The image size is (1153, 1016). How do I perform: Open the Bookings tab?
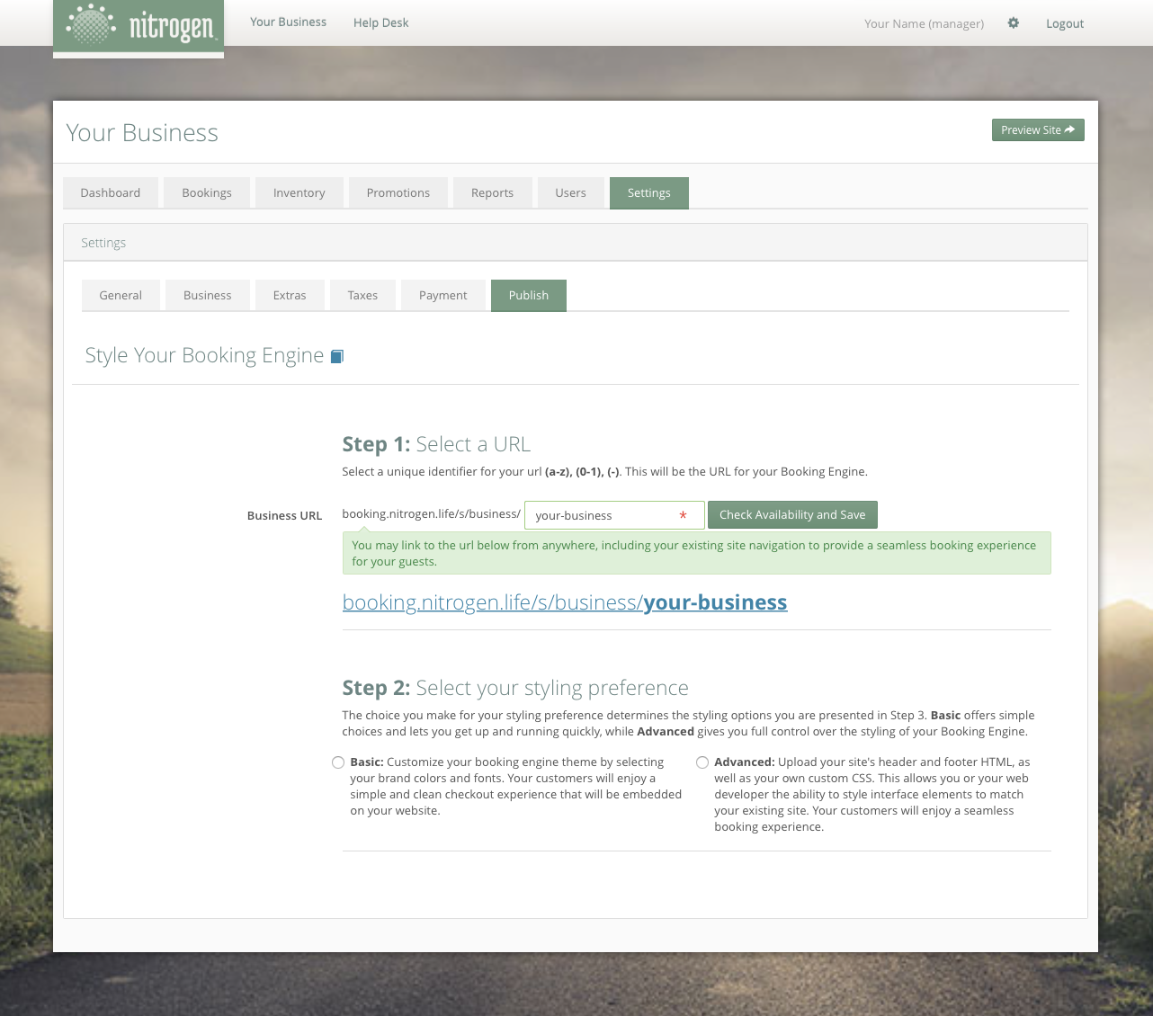pos(207,193)
